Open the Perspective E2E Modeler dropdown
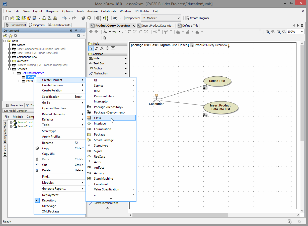This screenshot has height=226, width=308. (x=161, y=18)
